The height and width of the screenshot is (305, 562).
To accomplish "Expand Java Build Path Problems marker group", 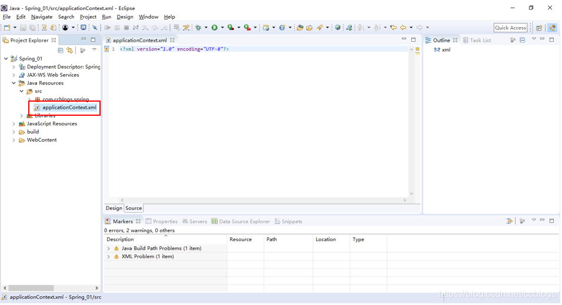I will 109,248.
